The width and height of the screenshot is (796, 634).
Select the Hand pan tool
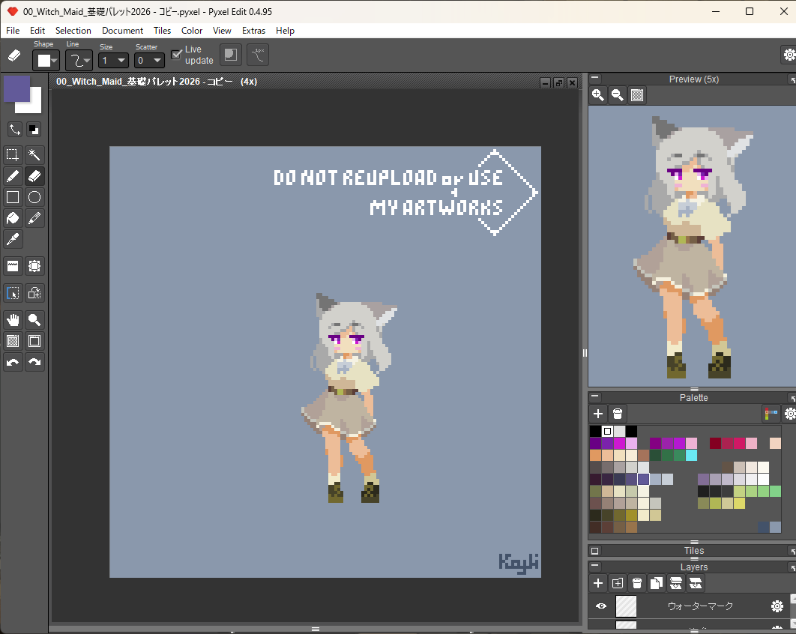point(13,320)
